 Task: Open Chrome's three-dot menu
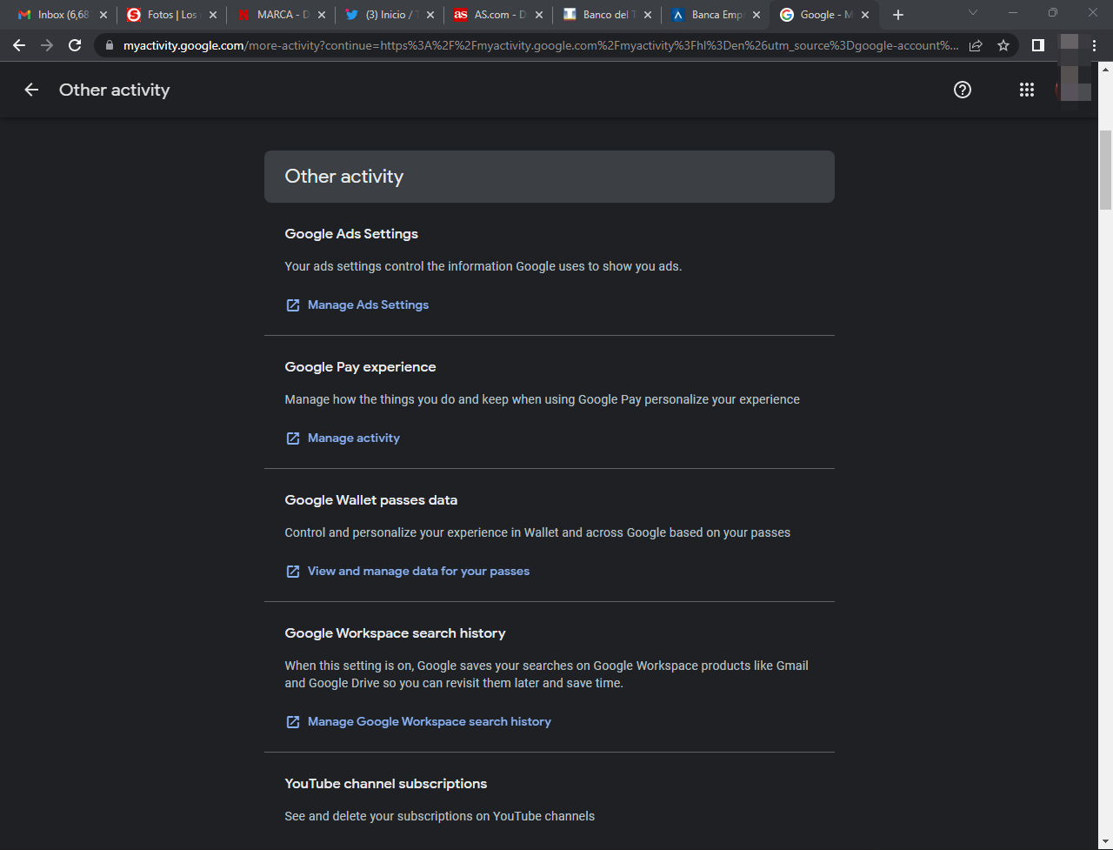1094,45
